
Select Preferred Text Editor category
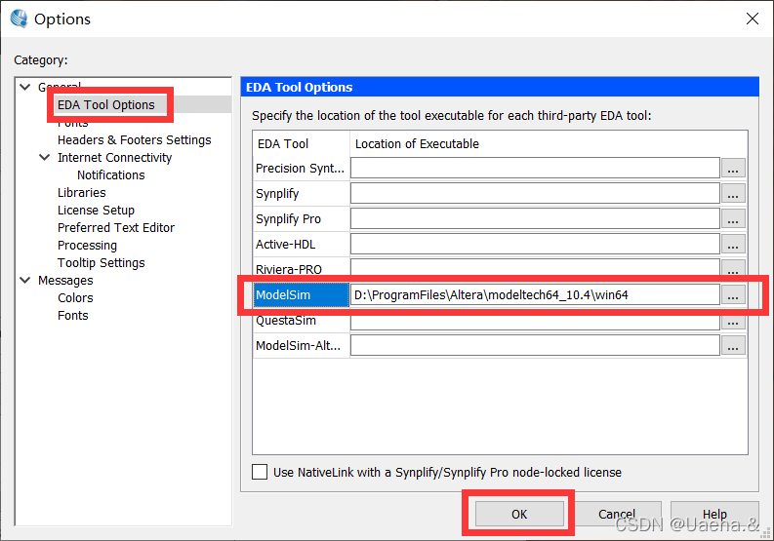click(116, 228)
